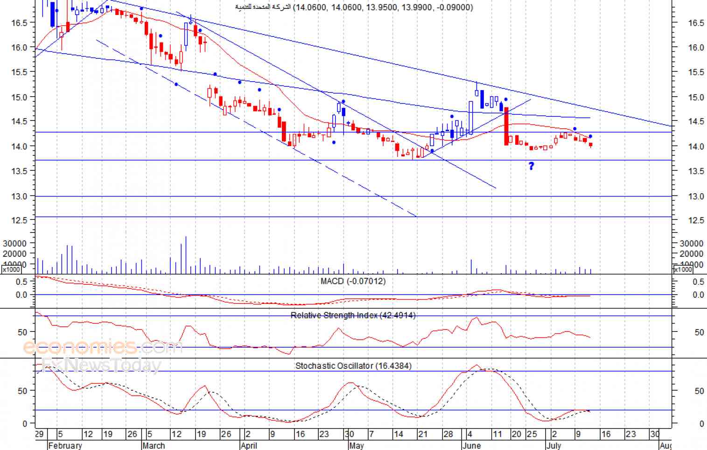The image size is (707, 450).
Task: Select the 28 date tick in May
Action: click(x=448, y=434)
